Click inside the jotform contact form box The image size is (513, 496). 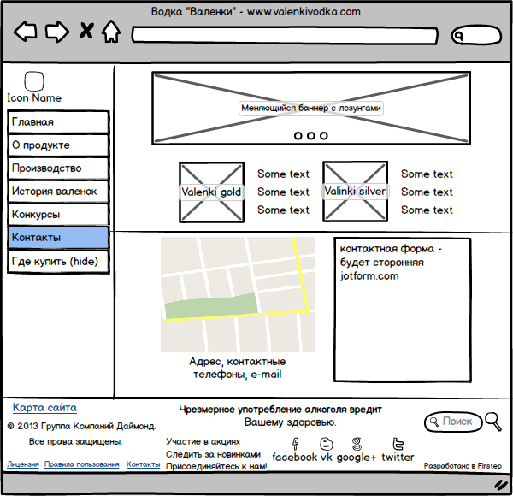coord(403,310)
